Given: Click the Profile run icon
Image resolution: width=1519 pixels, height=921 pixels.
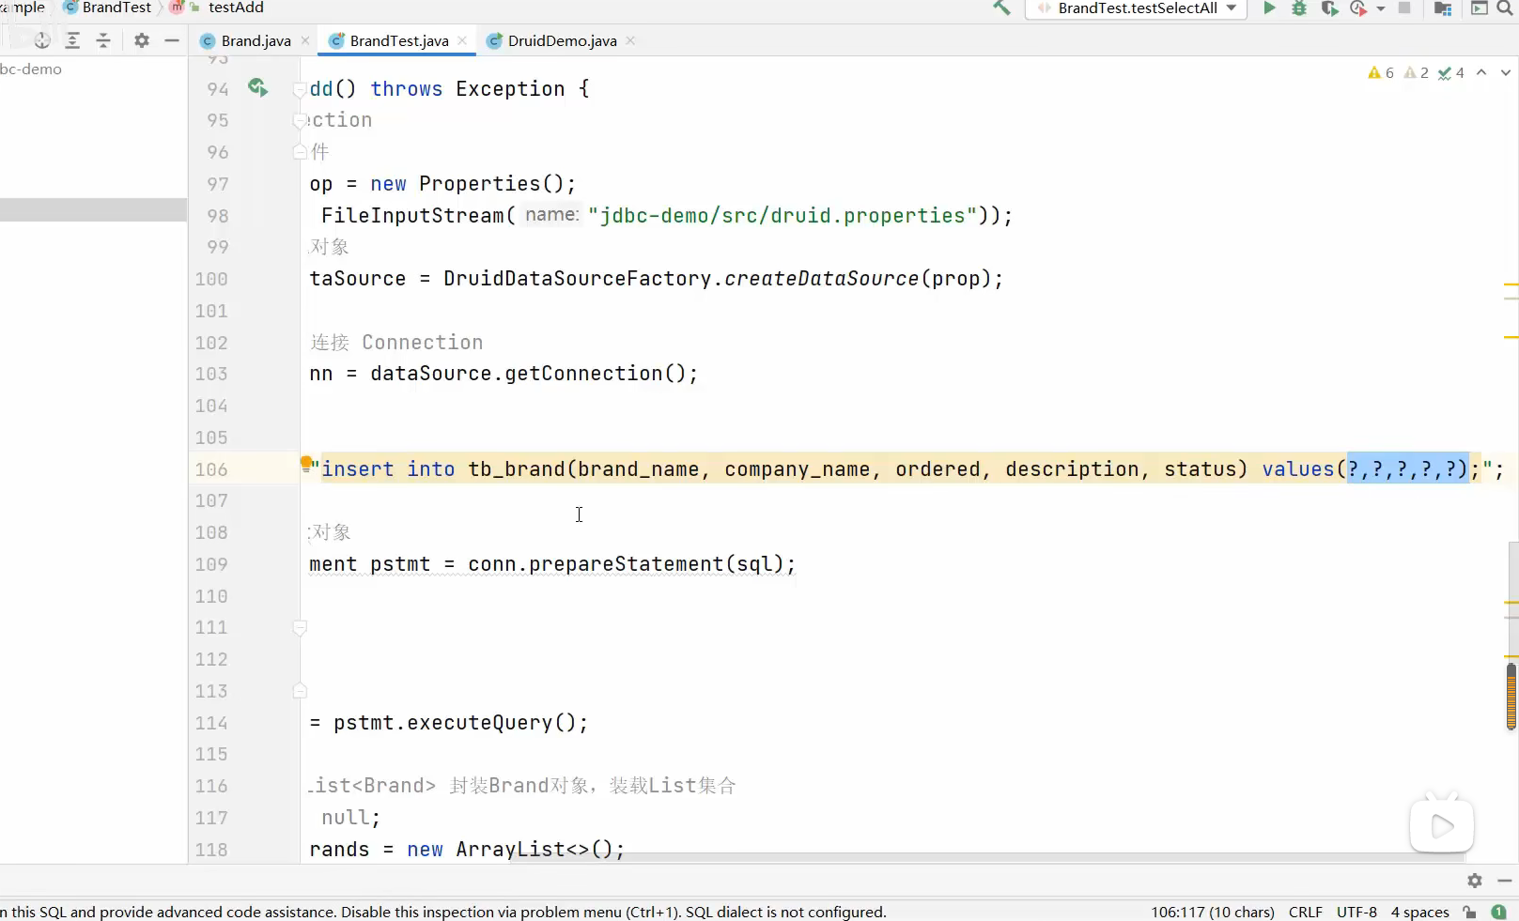Looking at the screenshot, I should click(1357, 8).
